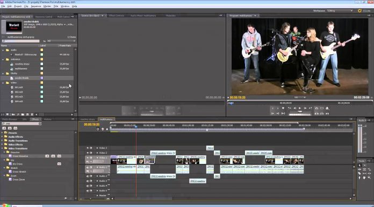Viewport: 374px width, 207px height.
Task: Switch to the History tab
Action: [47, 119]
